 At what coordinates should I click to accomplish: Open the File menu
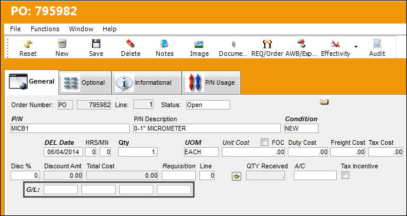point(15,29)
